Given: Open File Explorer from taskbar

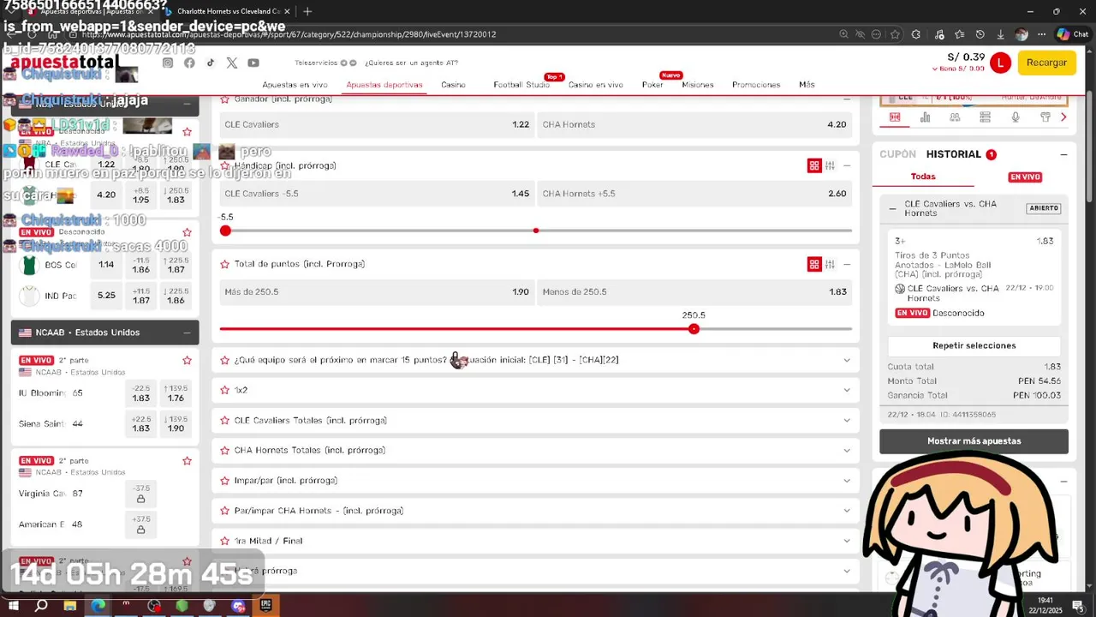Looking at the screenshot, I should click(x=70, y=606).
